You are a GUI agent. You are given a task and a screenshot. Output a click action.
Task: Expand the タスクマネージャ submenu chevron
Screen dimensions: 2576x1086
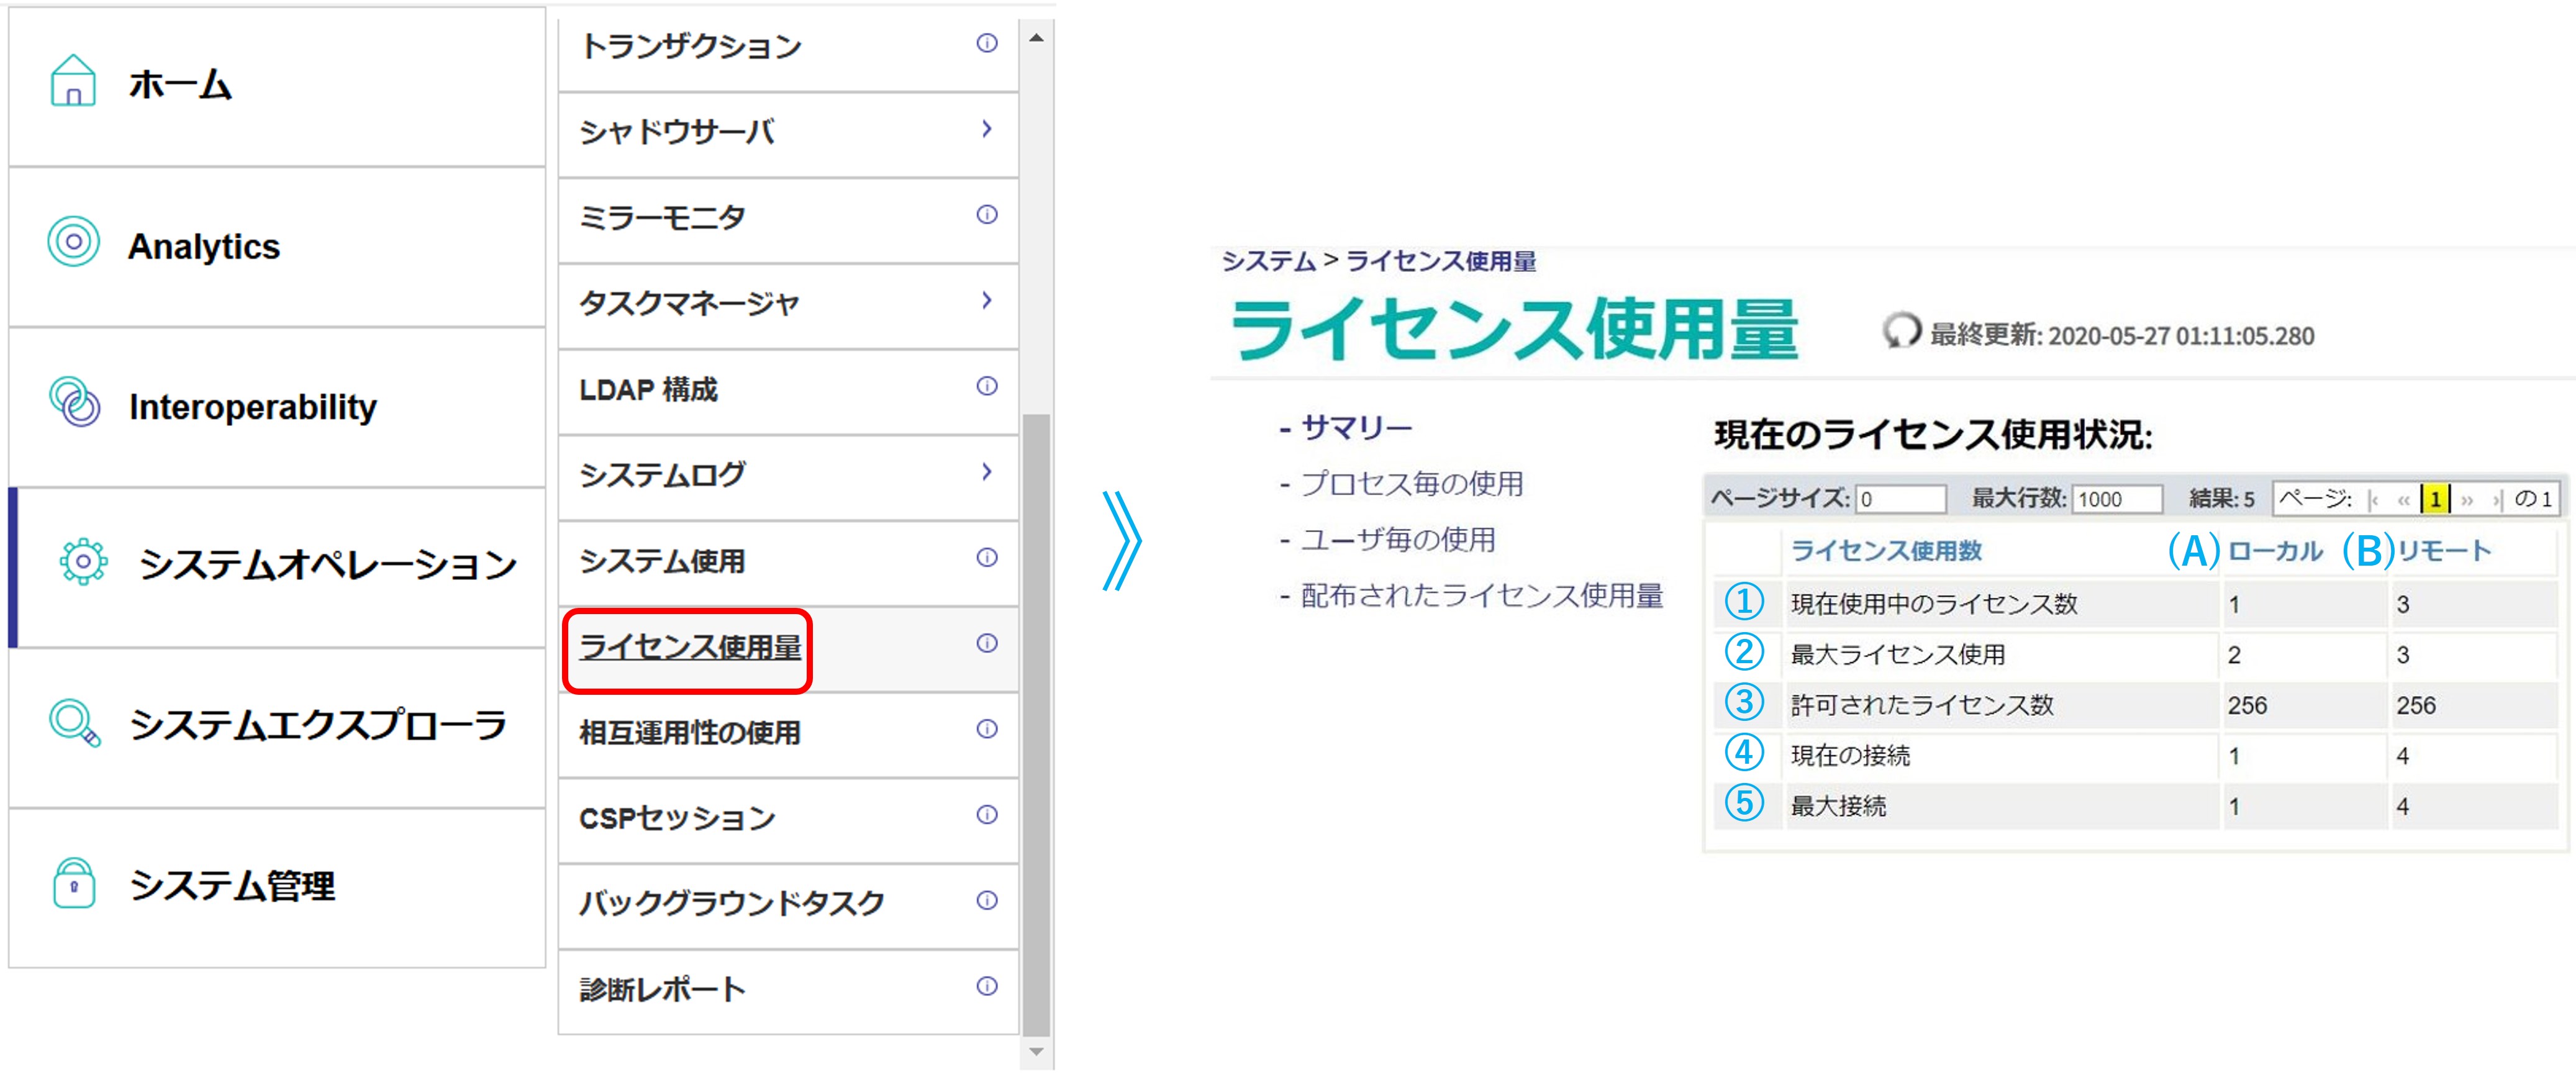coord(986,300)
